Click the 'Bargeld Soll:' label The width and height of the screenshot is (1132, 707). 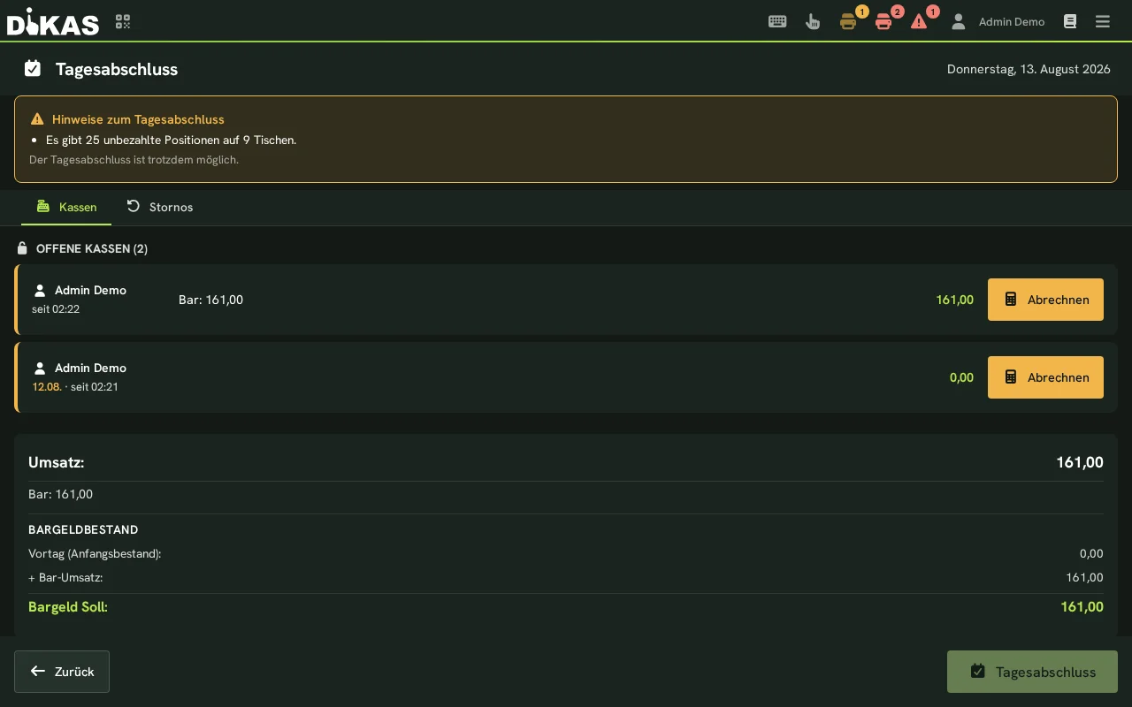(x=68, y=607)
